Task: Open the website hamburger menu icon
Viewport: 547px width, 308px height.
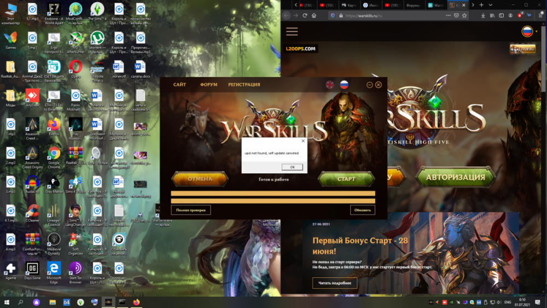Action: pyautogui.click(x=292, y=32)
